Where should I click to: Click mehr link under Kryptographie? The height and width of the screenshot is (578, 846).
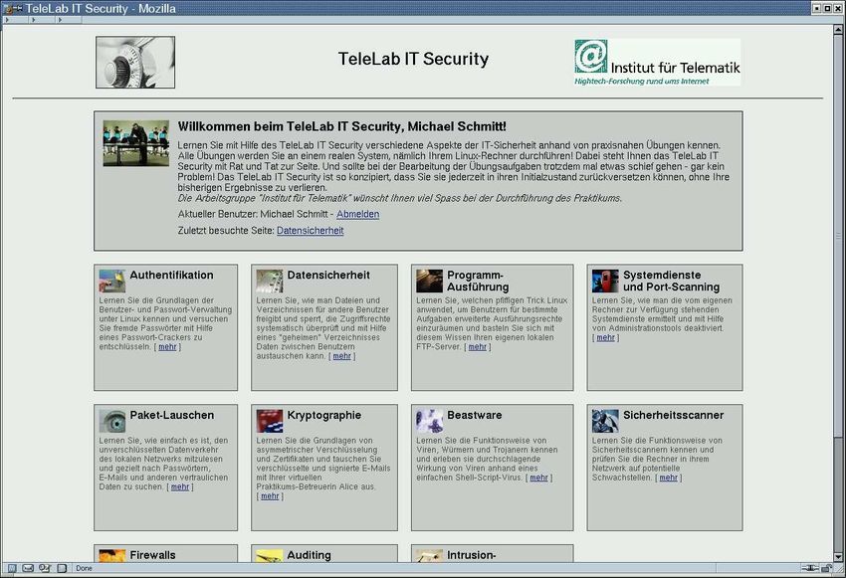click(270, 496)
